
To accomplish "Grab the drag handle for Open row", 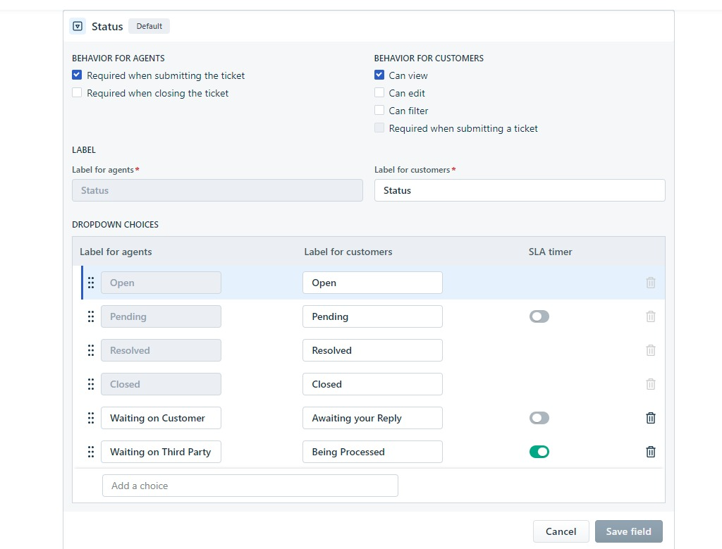I will pos(91,283).
